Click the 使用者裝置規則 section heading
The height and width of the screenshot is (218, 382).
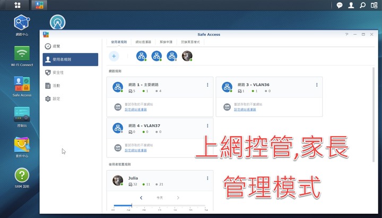click(119, 164)
